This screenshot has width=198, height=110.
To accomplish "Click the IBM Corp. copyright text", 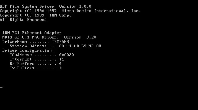I will coord(61,15).
